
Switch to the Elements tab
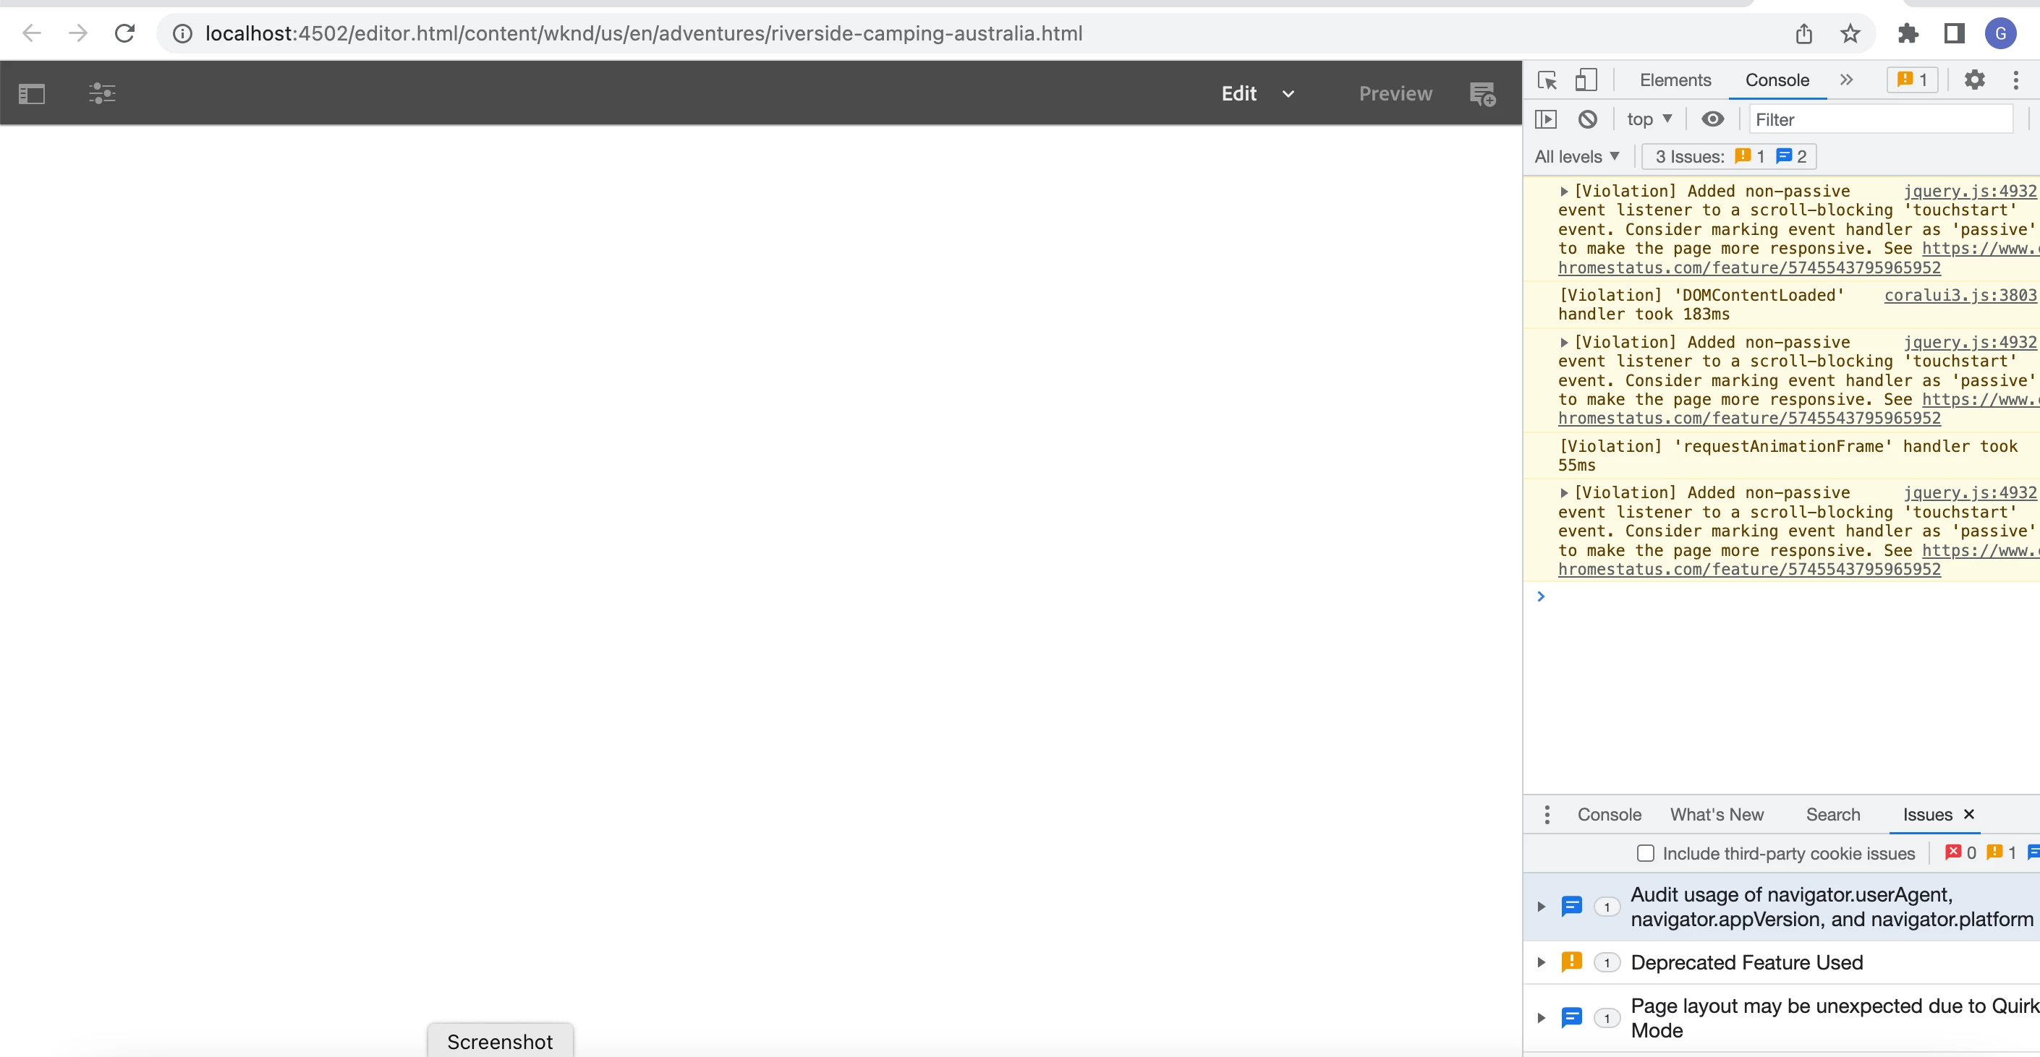pos(1675,80)
